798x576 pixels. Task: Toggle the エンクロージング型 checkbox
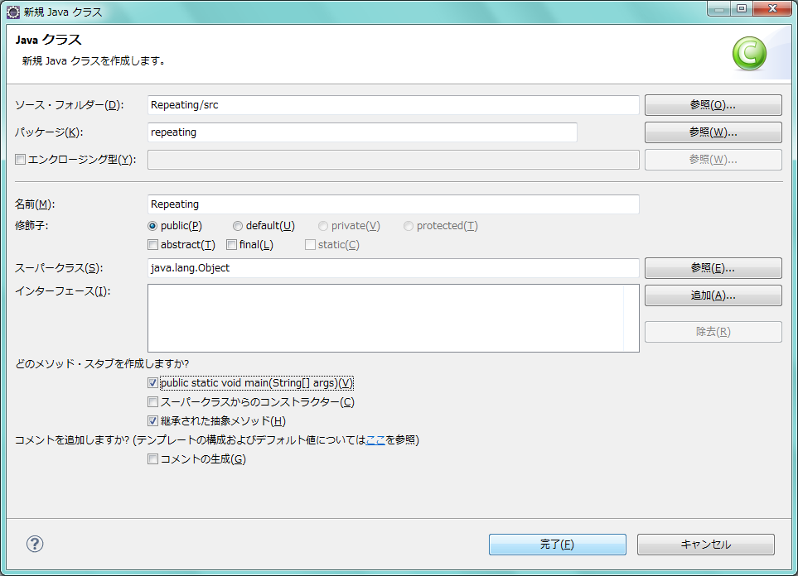pos(21,159)
